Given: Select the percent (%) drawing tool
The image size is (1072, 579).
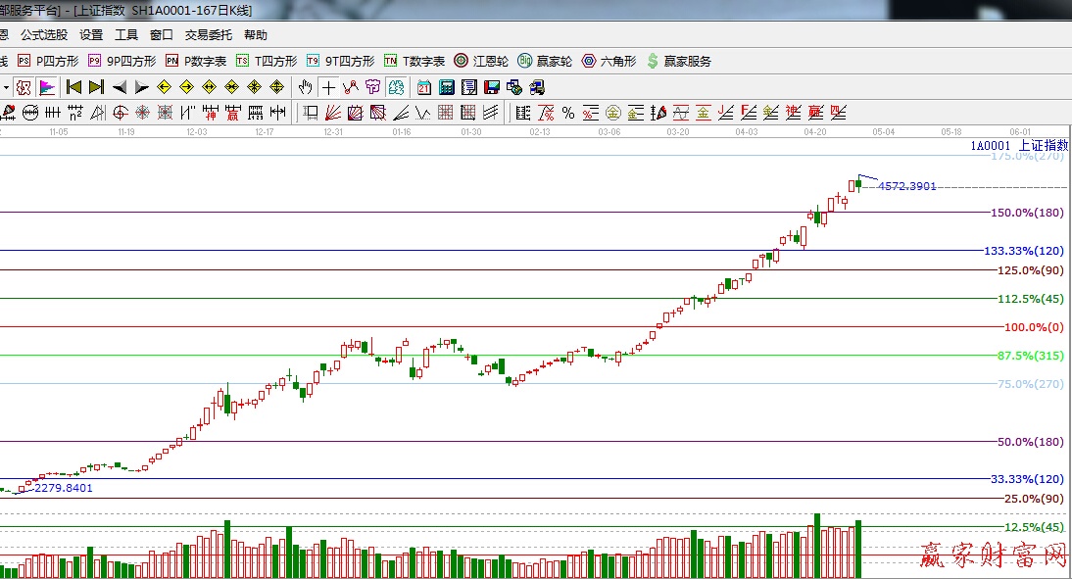Looking at the screenshot, I should pos(567,113).
